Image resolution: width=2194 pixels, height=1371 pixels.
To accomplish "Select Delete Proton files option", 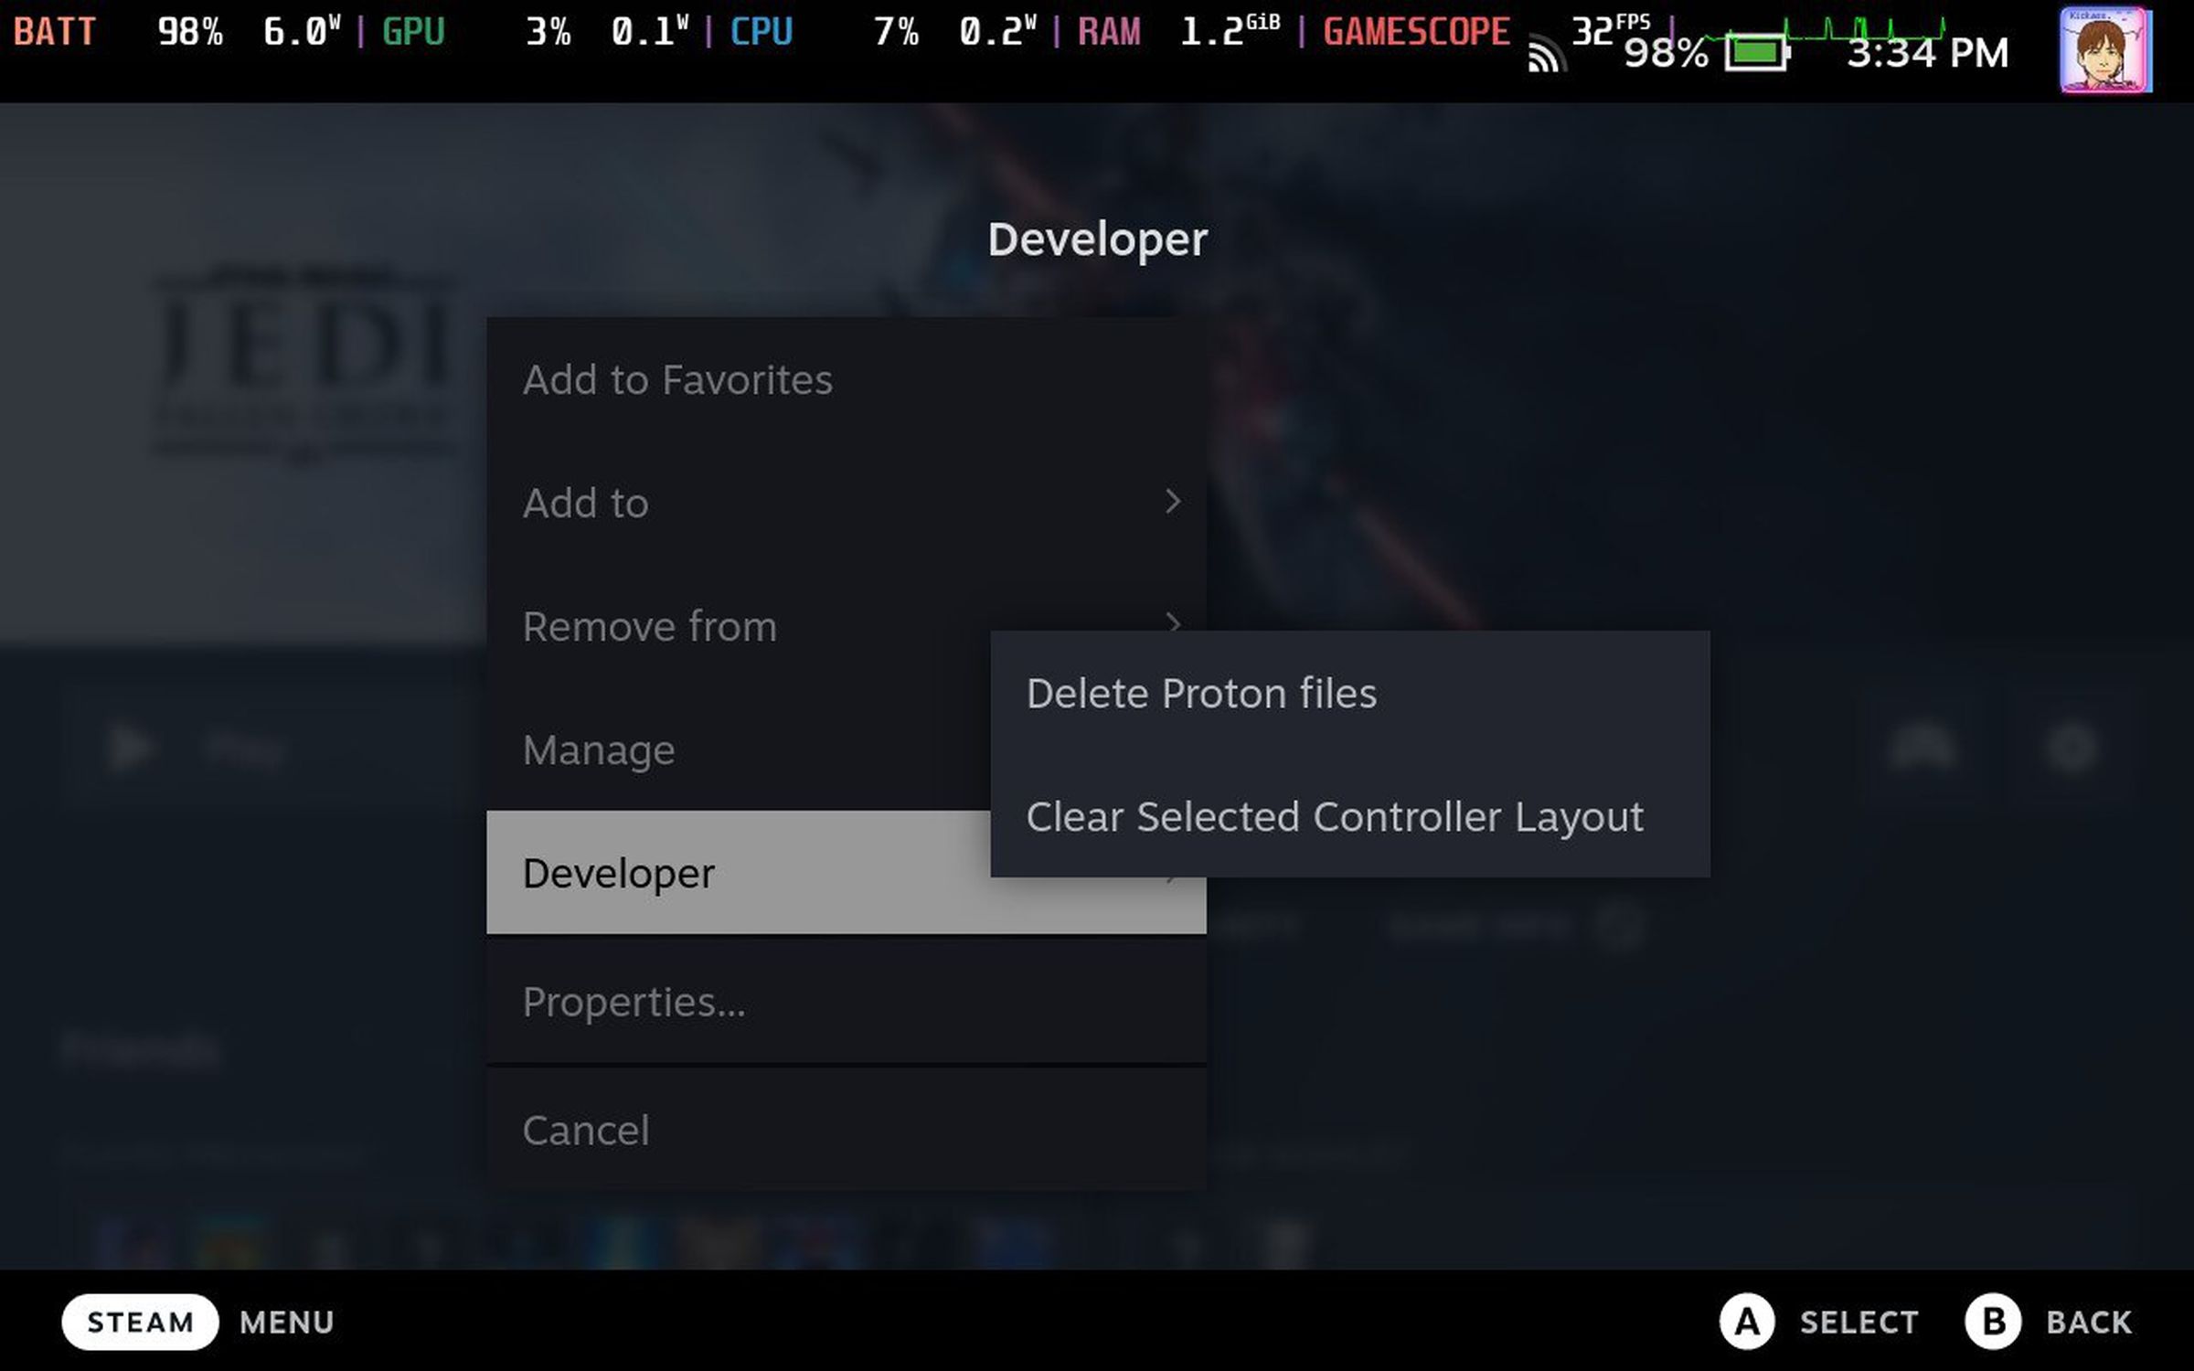I will 1200,692.
